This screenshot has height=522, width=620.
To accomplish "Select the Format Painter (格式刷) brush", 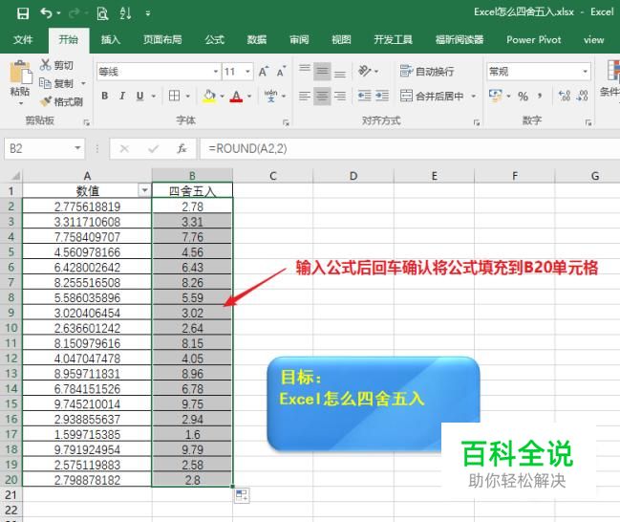I will tap(46, 101).
